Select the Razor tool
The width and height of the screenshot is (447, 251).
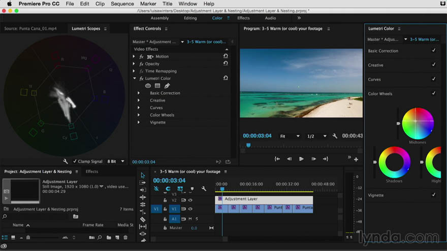pos(143,219)
